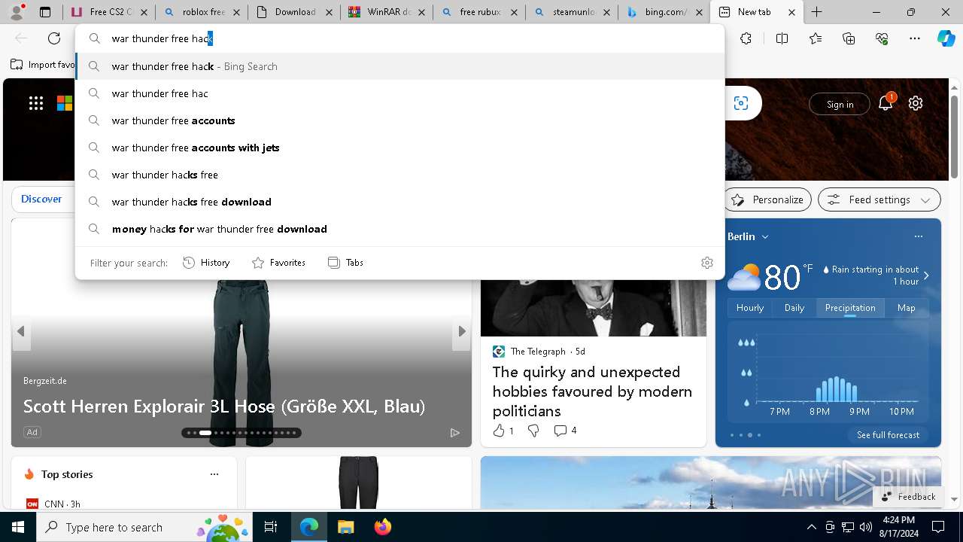This screenshot has width=963, height=542.
Task: Open Windows Start menu
Action: click(18, 527)
